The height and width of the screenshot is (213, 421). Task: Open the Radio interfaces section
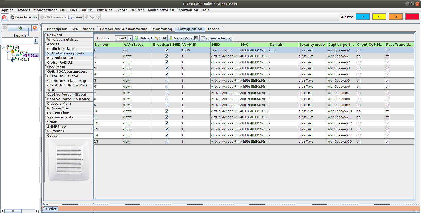[69, 49]
